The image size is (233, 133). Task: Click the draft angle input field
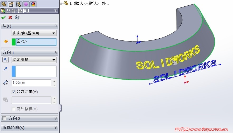point(31,100)
